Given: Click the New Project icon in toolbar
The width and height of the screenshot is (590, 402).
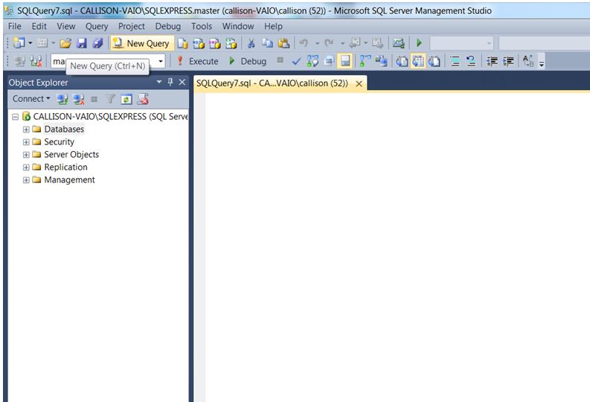Looking at the screenshot, I should pyautogui.click(x=19, y=43).
